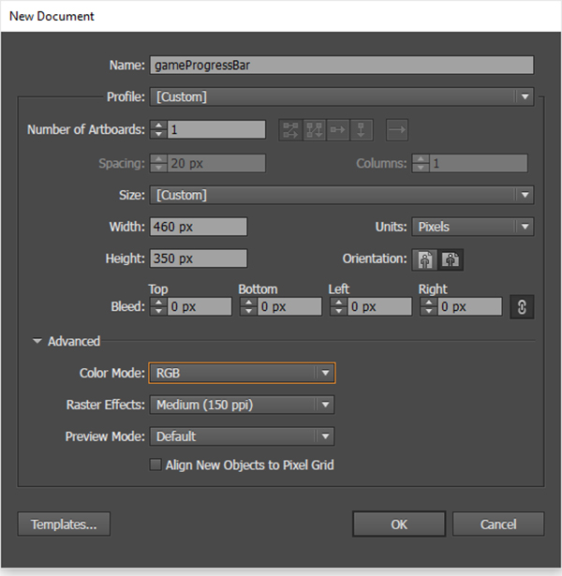Open the Units dropdown showing Pixels
Viewport: 562px width, 576px height.
click(473, 227)
